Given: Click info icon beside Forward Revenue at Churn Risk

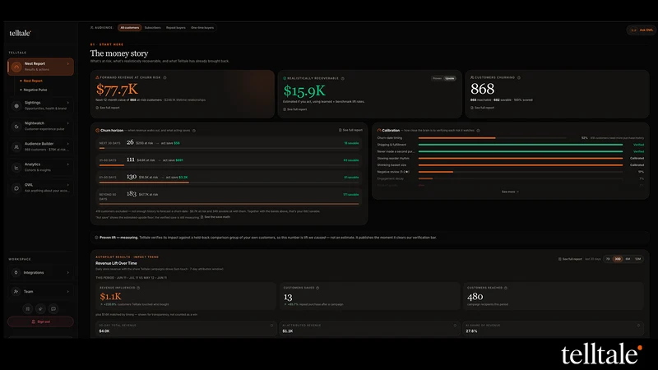Looking at the screenshot, I should click(165, 77).
